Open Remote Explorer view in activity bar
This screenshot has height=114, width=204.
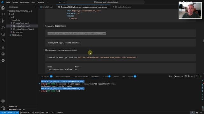tap(3, 34)
